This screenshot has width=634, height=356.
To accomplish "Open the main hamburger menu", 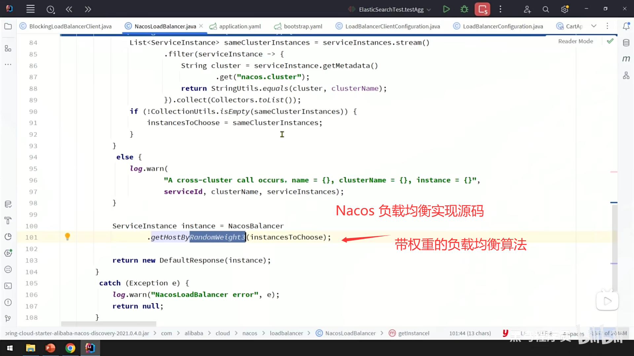I will 30,9.
